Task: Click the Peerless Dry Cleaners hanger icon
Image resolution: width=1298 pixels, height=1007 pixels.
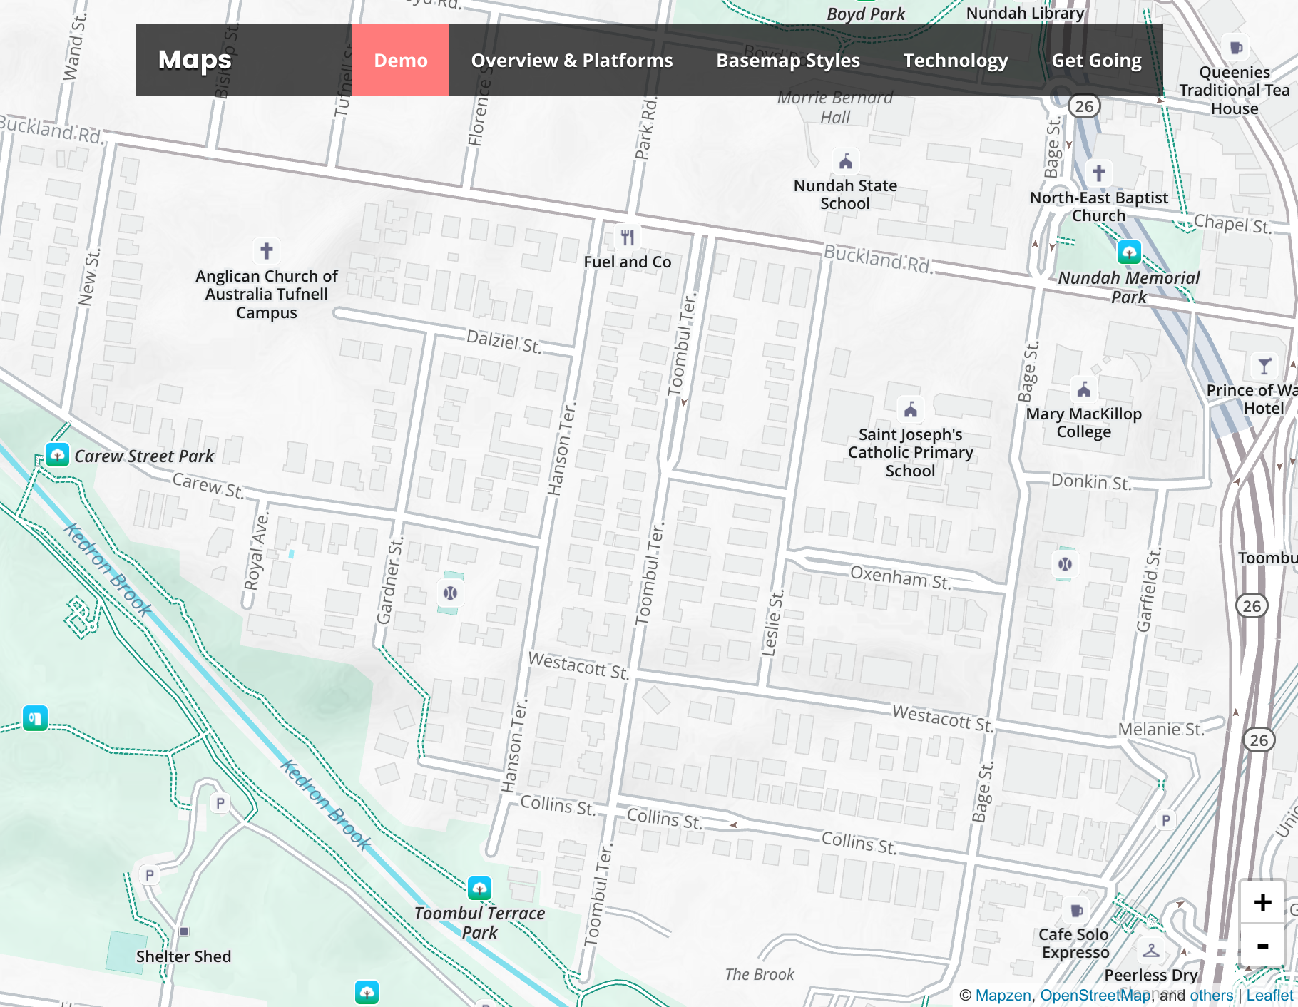Action: [x=1151, y=950]
